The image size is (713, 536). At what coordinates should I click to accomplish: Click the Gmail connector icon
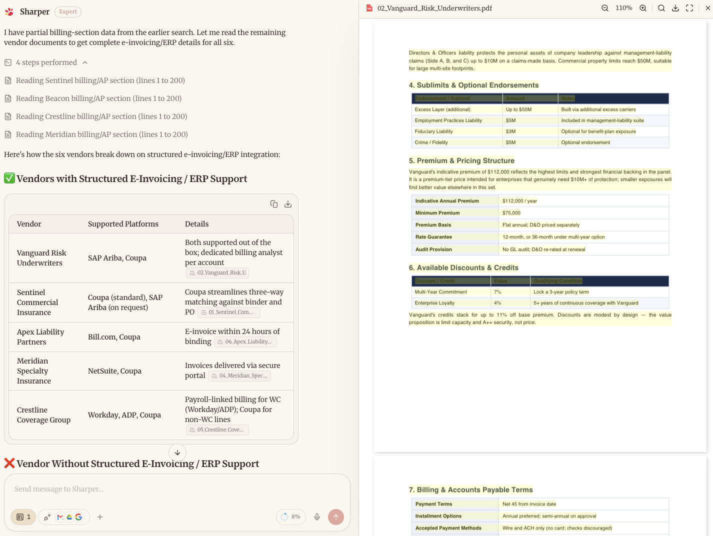click(x=60, y=517)
